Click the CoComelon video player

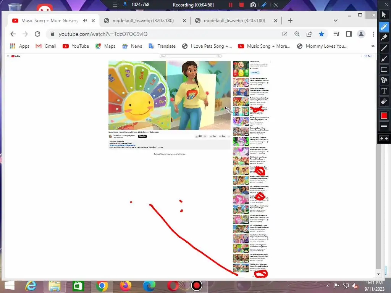pos(169,95)
